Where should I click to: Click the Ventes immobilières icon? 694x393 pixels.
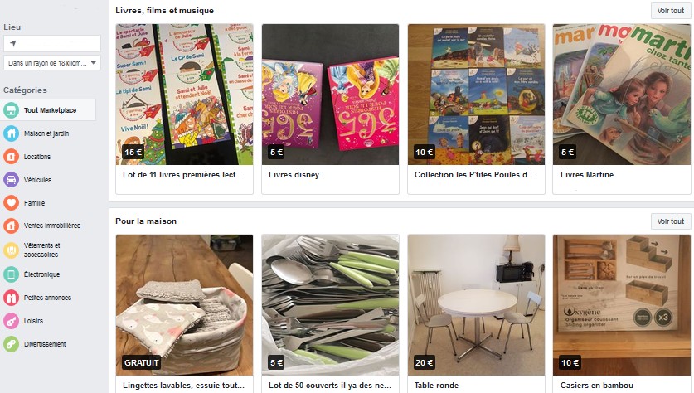(x=11, y=226)
